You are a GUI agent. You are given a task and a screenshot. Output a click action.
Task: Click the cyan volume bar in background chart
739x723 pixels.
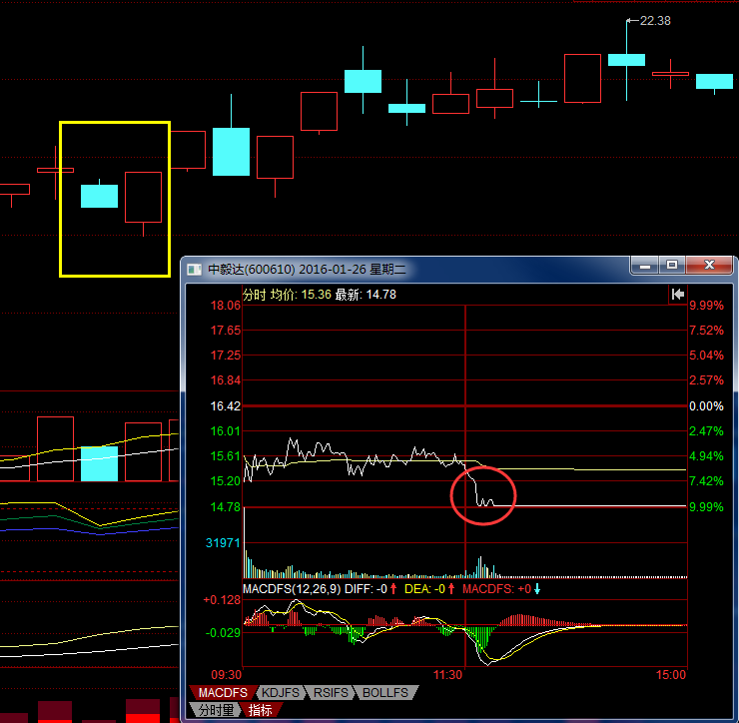[x=100, y=463]
